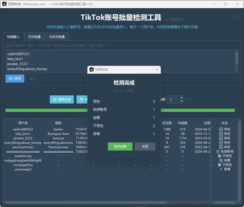This screenshot has height=207, width=244.
Task: Close the 检测完成 dialog with the X
Action: coord(157,70)
